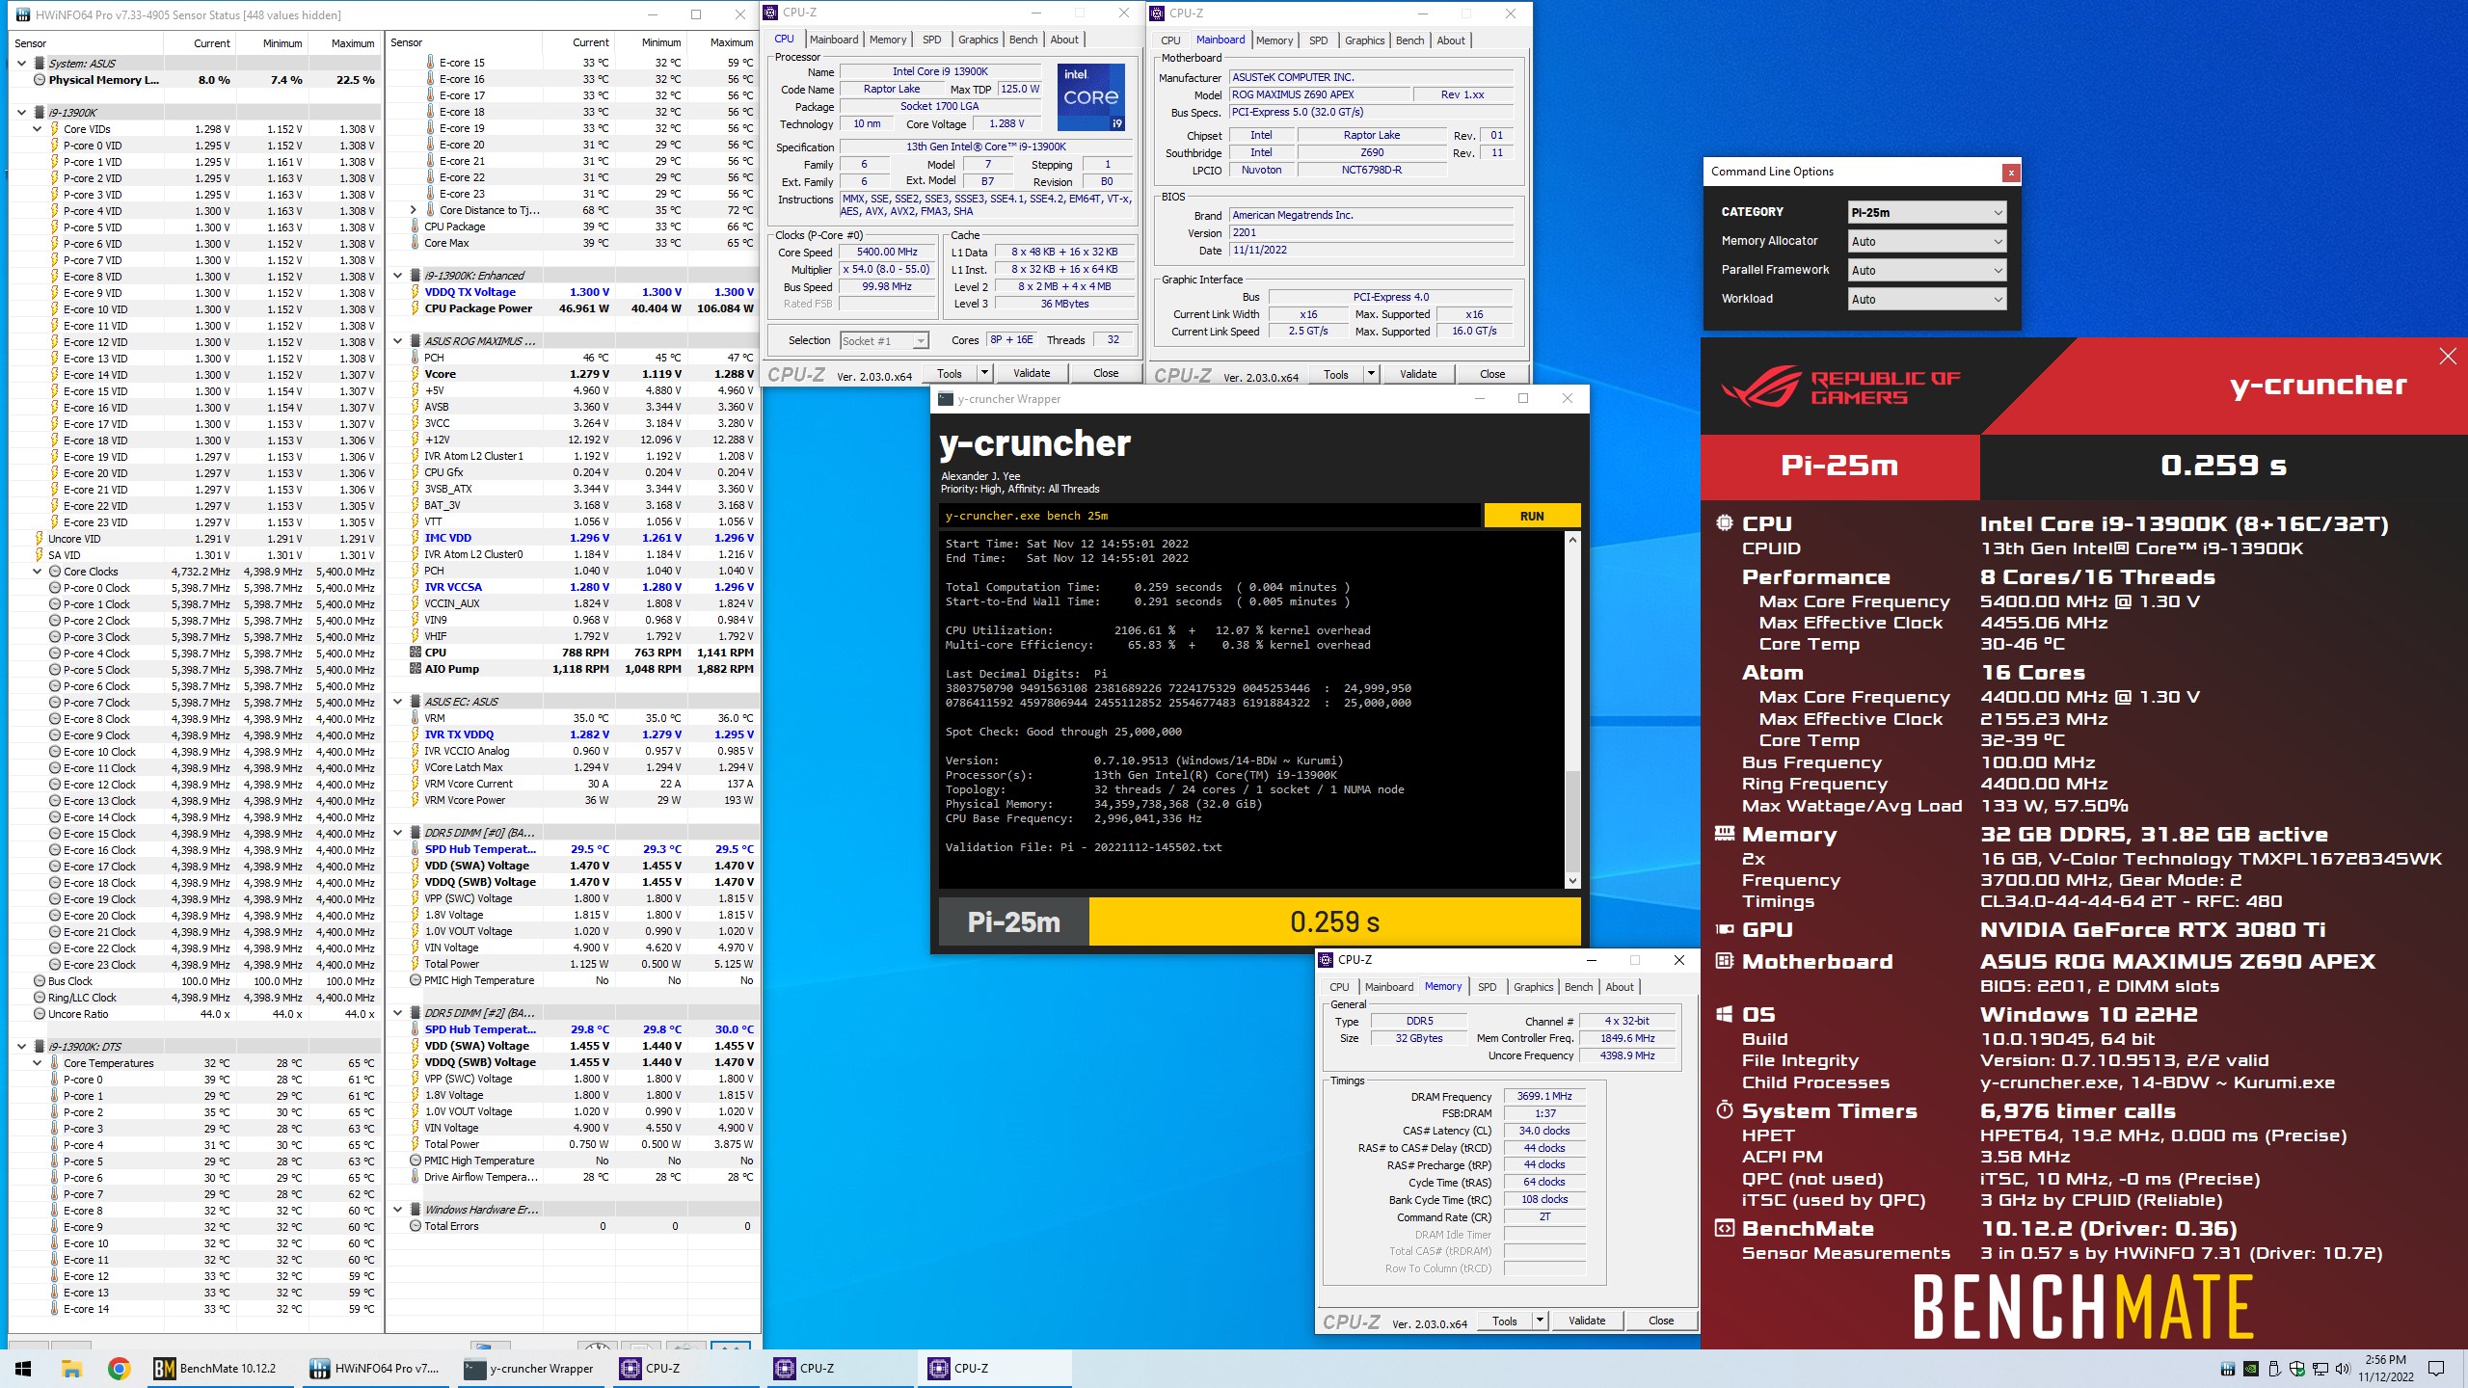Collapse the Core Clocks tree group
The width and height of the screenshot is (2468, 1388).
click(x=38, y=572)
